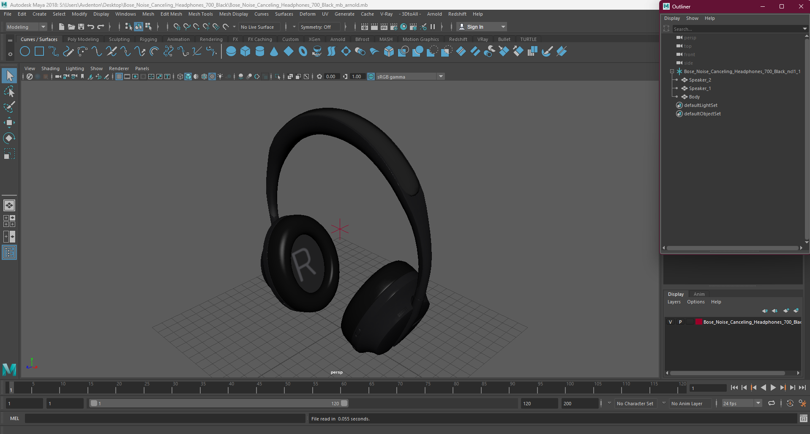
Task: Open the Symmetry Off dropdown
Action: click(319, 27)
